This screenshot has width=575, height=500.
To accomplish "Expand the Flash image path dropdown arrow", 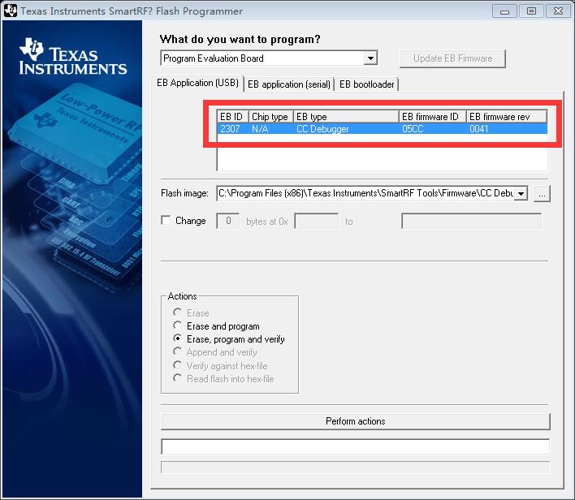I will tap(521, 193).
